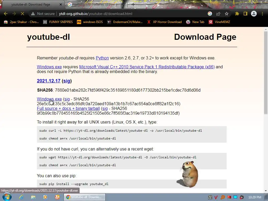Click the page vertical scrollbar thumb
Image resolution: width=268 pixels, height=201 pixels.
(x=266, y=73)
